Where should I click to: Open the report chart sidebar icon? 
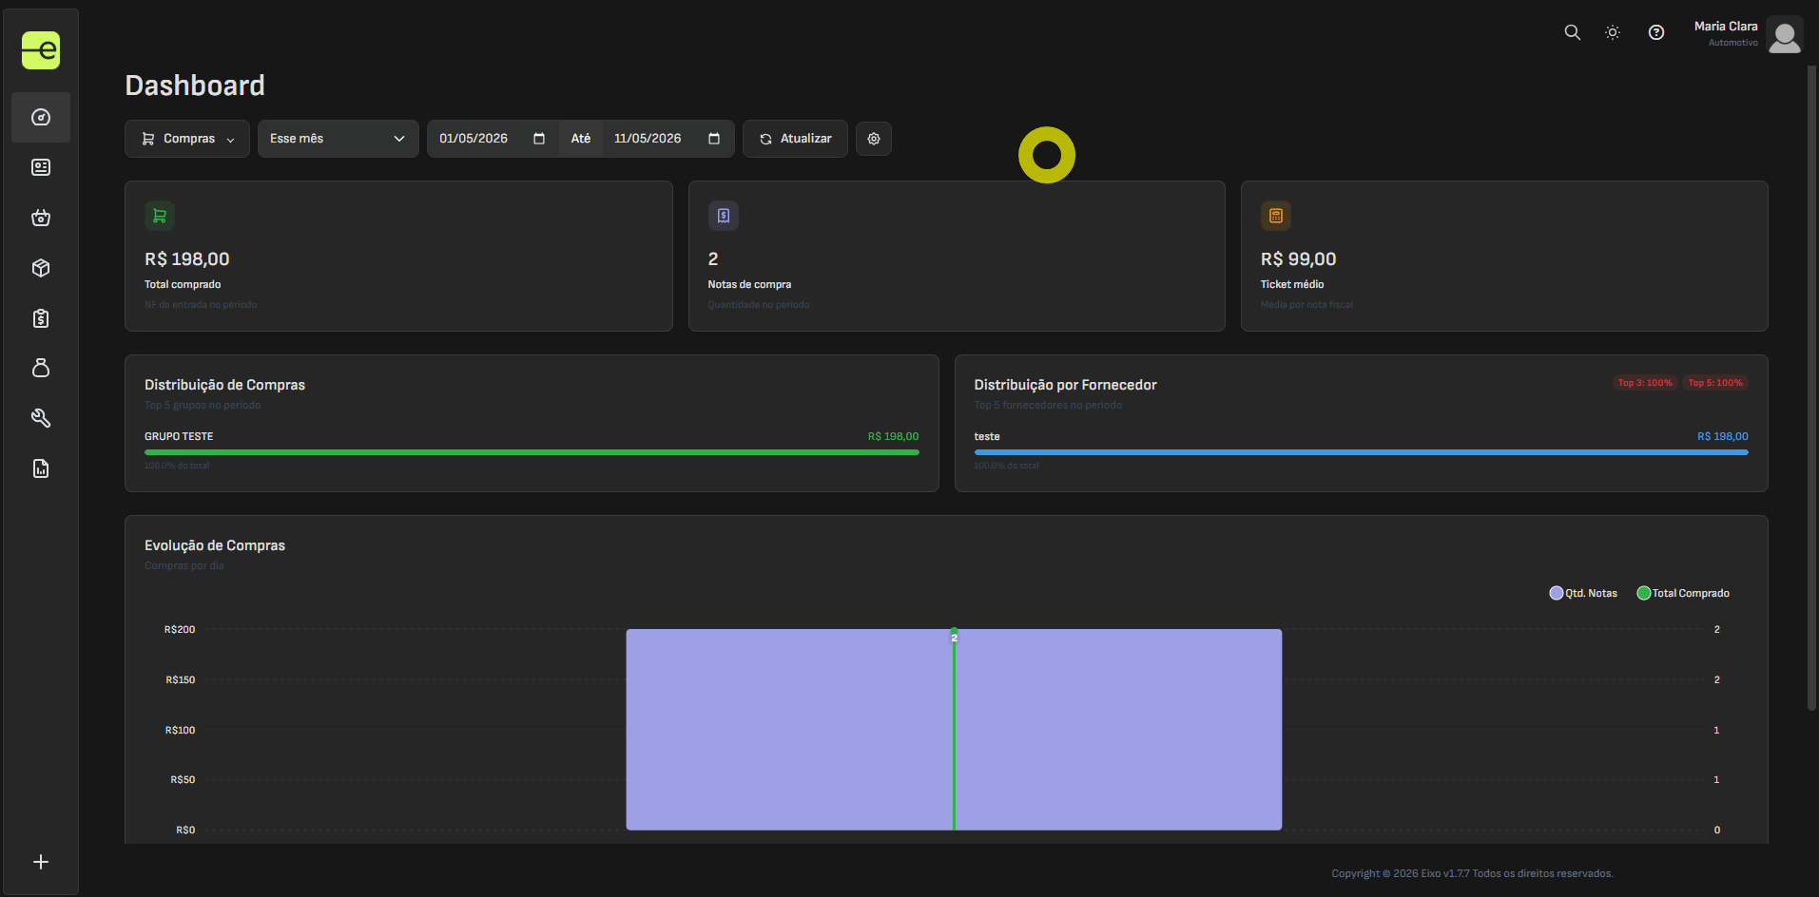[x=41, y=468]
